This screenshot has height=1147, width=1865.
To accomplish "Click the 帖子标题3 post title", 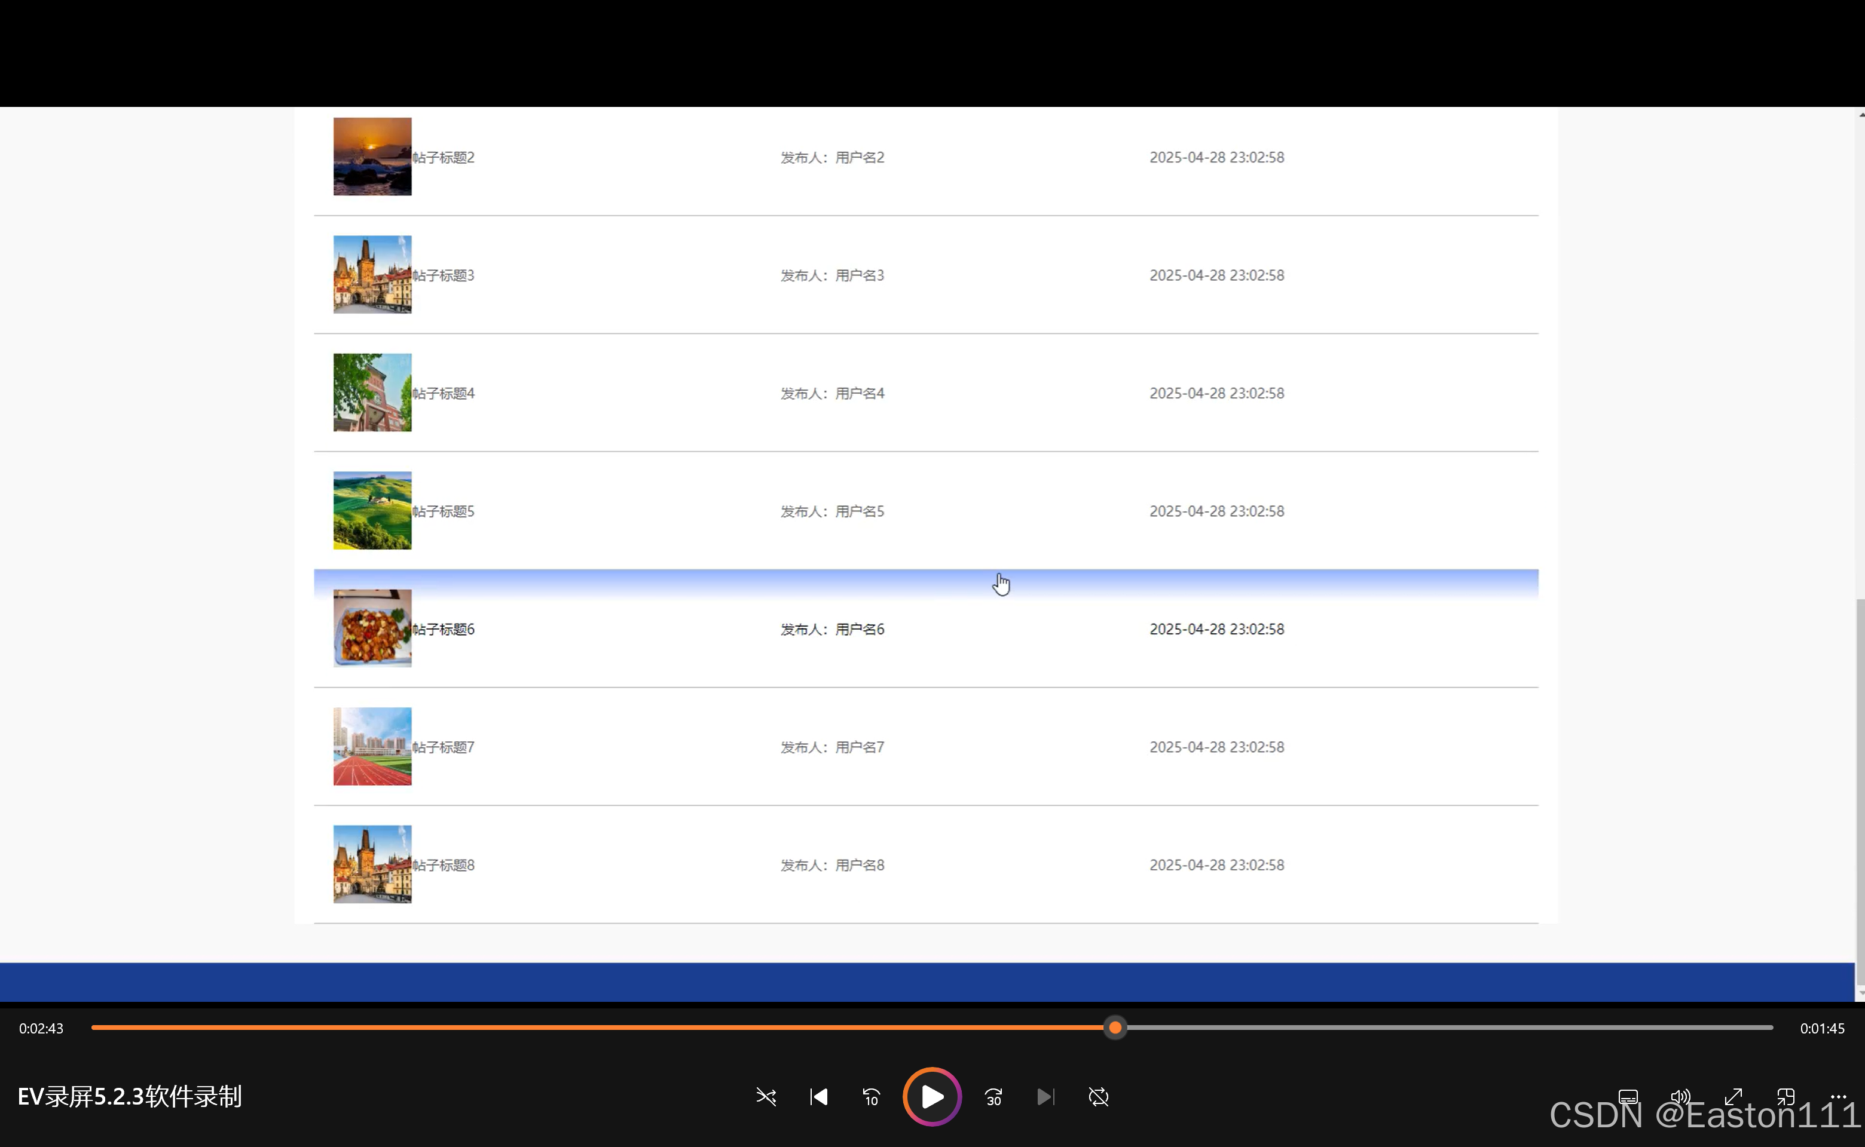I will click(444, 275).
